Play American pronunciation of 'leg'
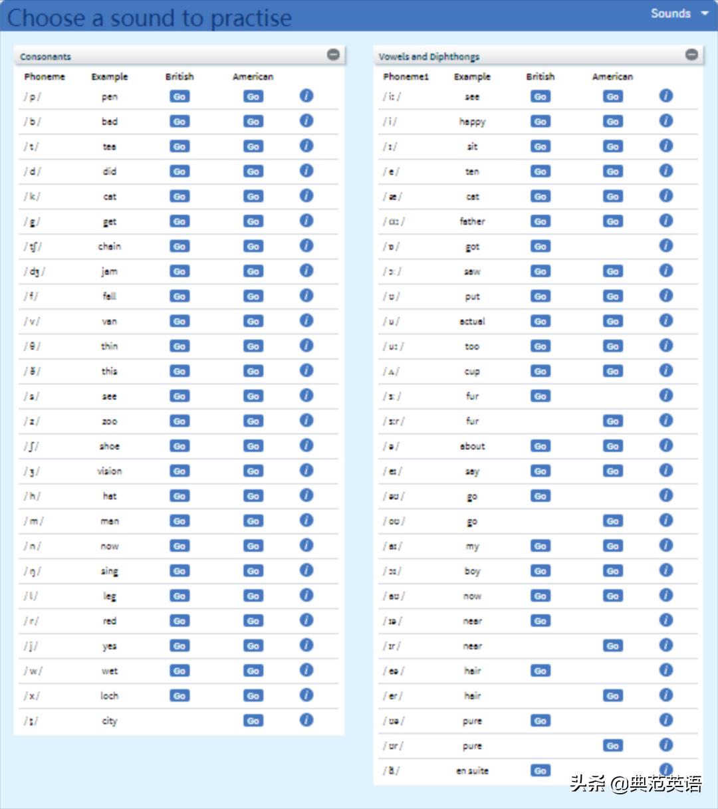The width and height of the screenshot is (718, 809). 253,596
